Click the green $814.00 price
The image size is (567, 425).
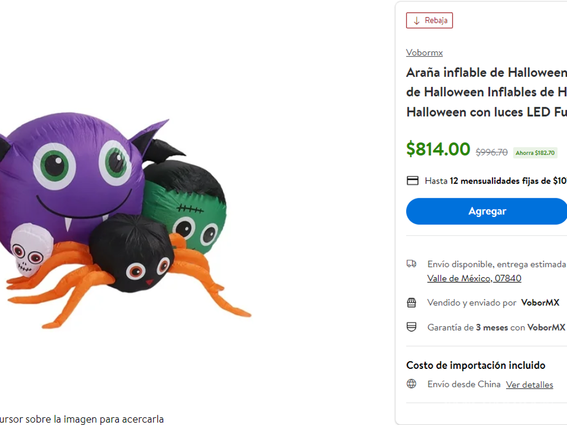[438, 149]
